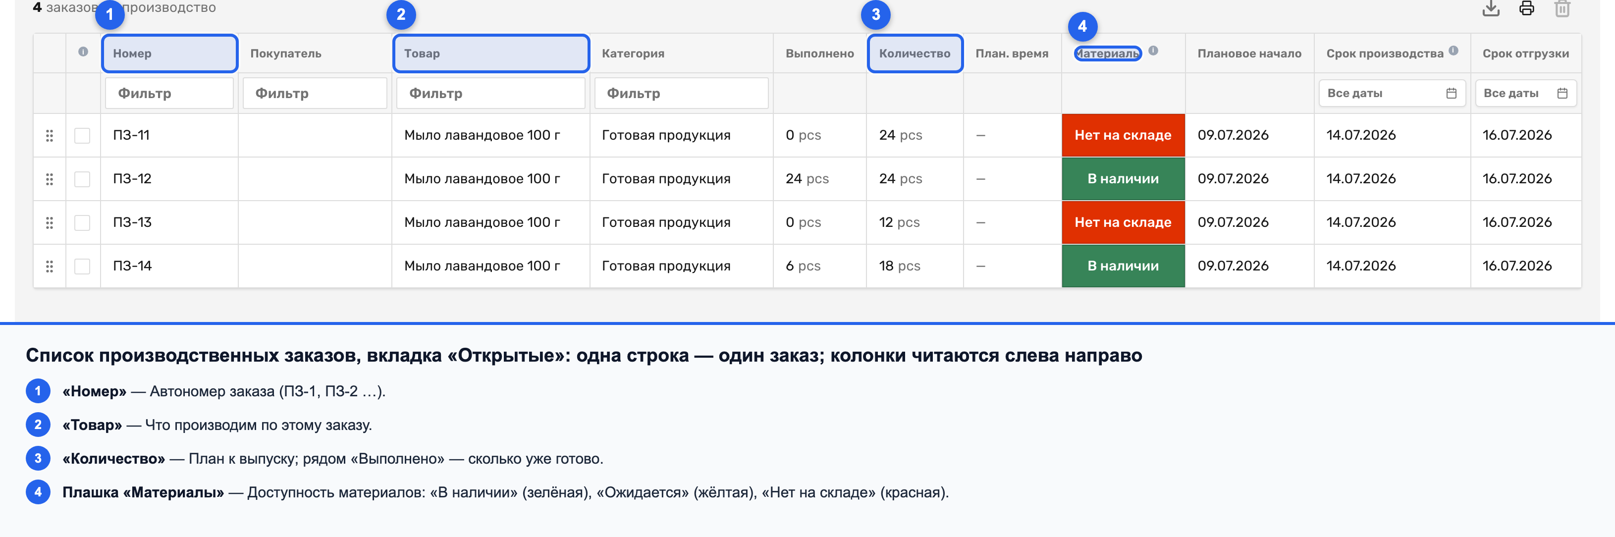This screenshot has width=1615, height=537.
Task: Open the Все даты filter under Срок отгрузки
Action: pos(1525,93)
